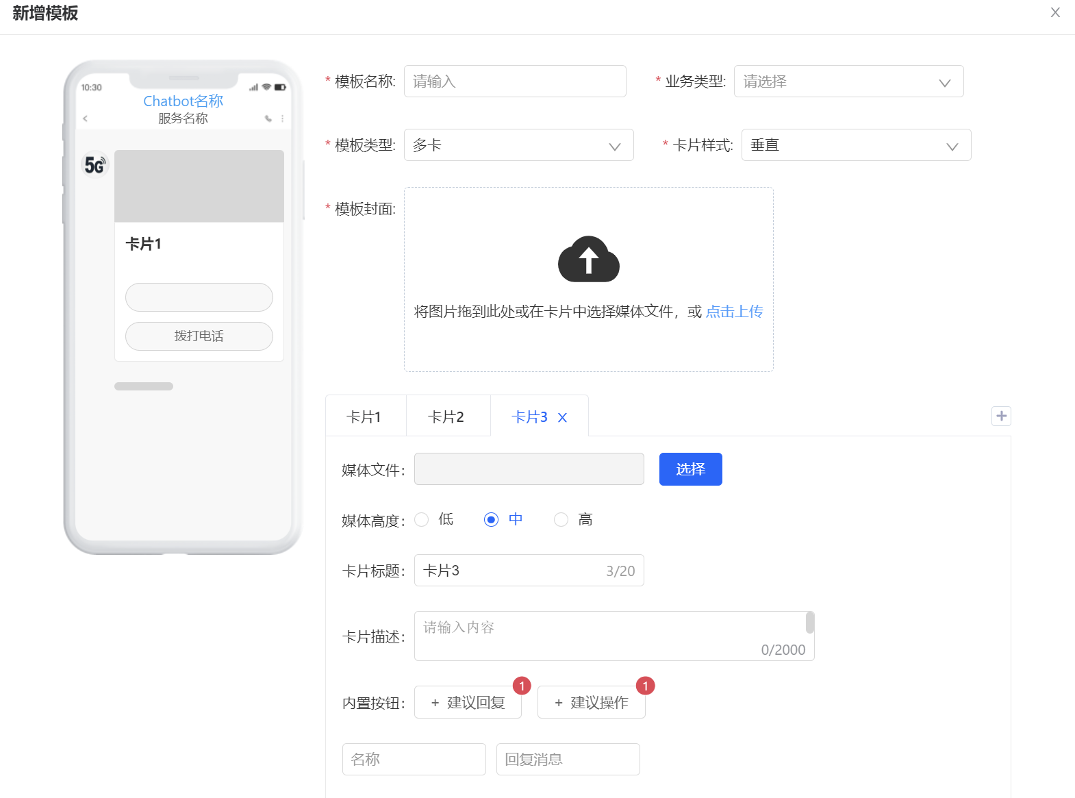The width and height of the screenshot is (1075, 798).
Task: Add a new card with plus icon
Action: point(1001,416)
